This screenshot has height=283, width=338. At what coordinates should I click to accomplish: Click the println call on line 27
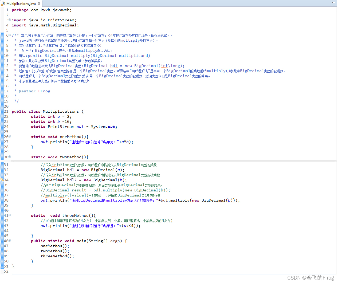87,142
